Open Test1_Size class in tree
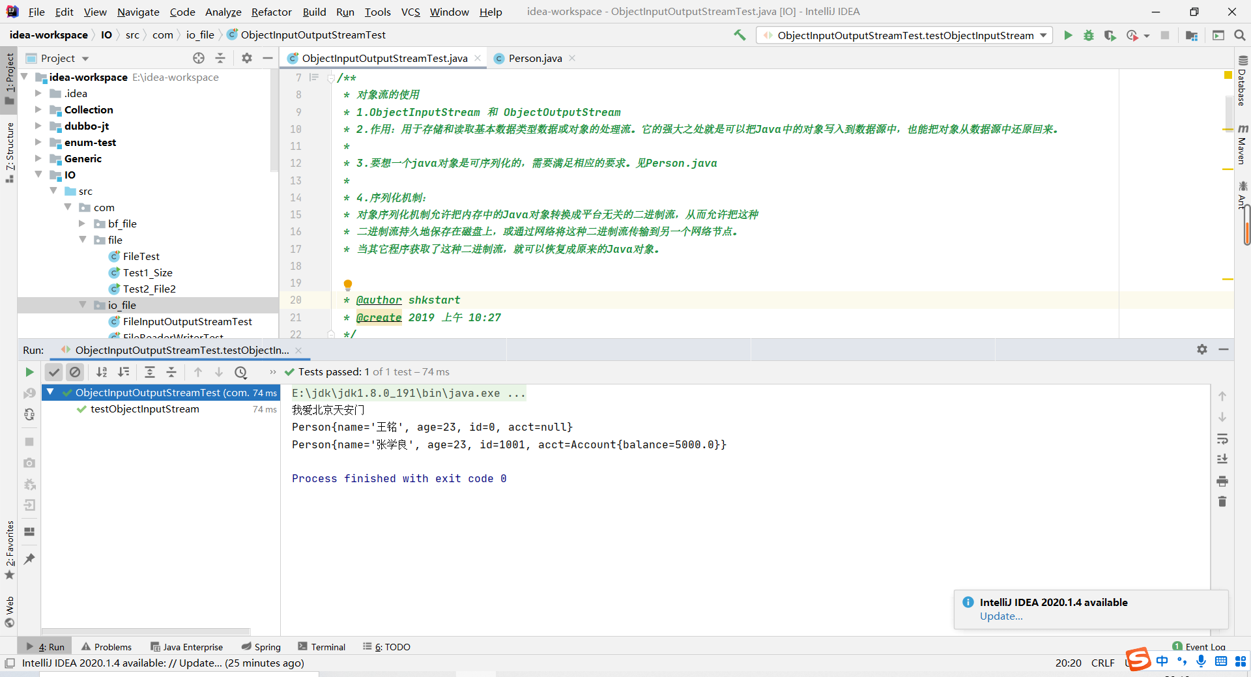The image size is (1251, 677). click(x=148, y=272)
